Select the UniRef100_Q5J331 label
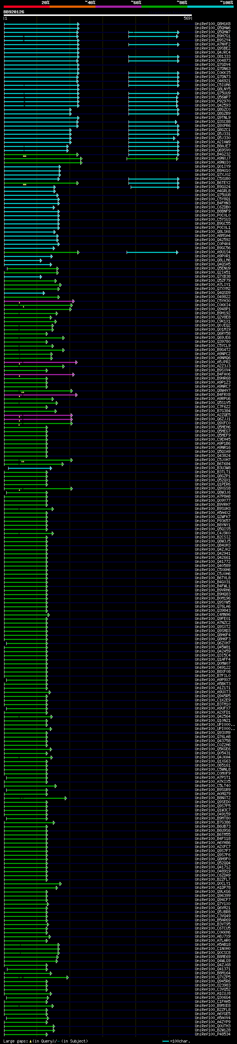 click(213, 134)
